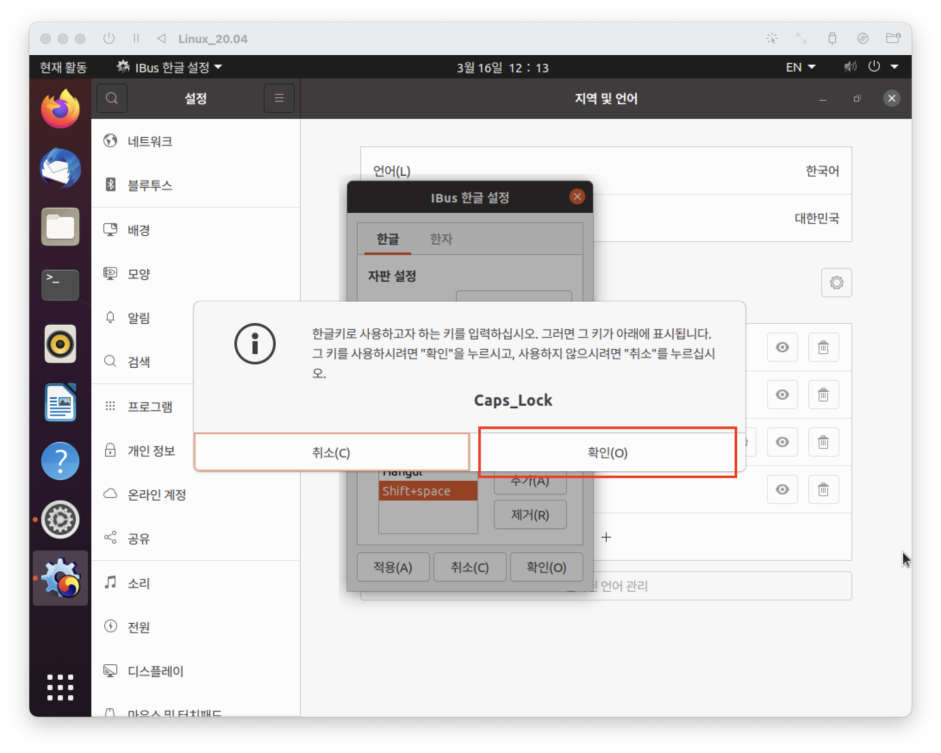Open Firefox from the dock
Screen dimensions: 941x753
click(60, 109)
